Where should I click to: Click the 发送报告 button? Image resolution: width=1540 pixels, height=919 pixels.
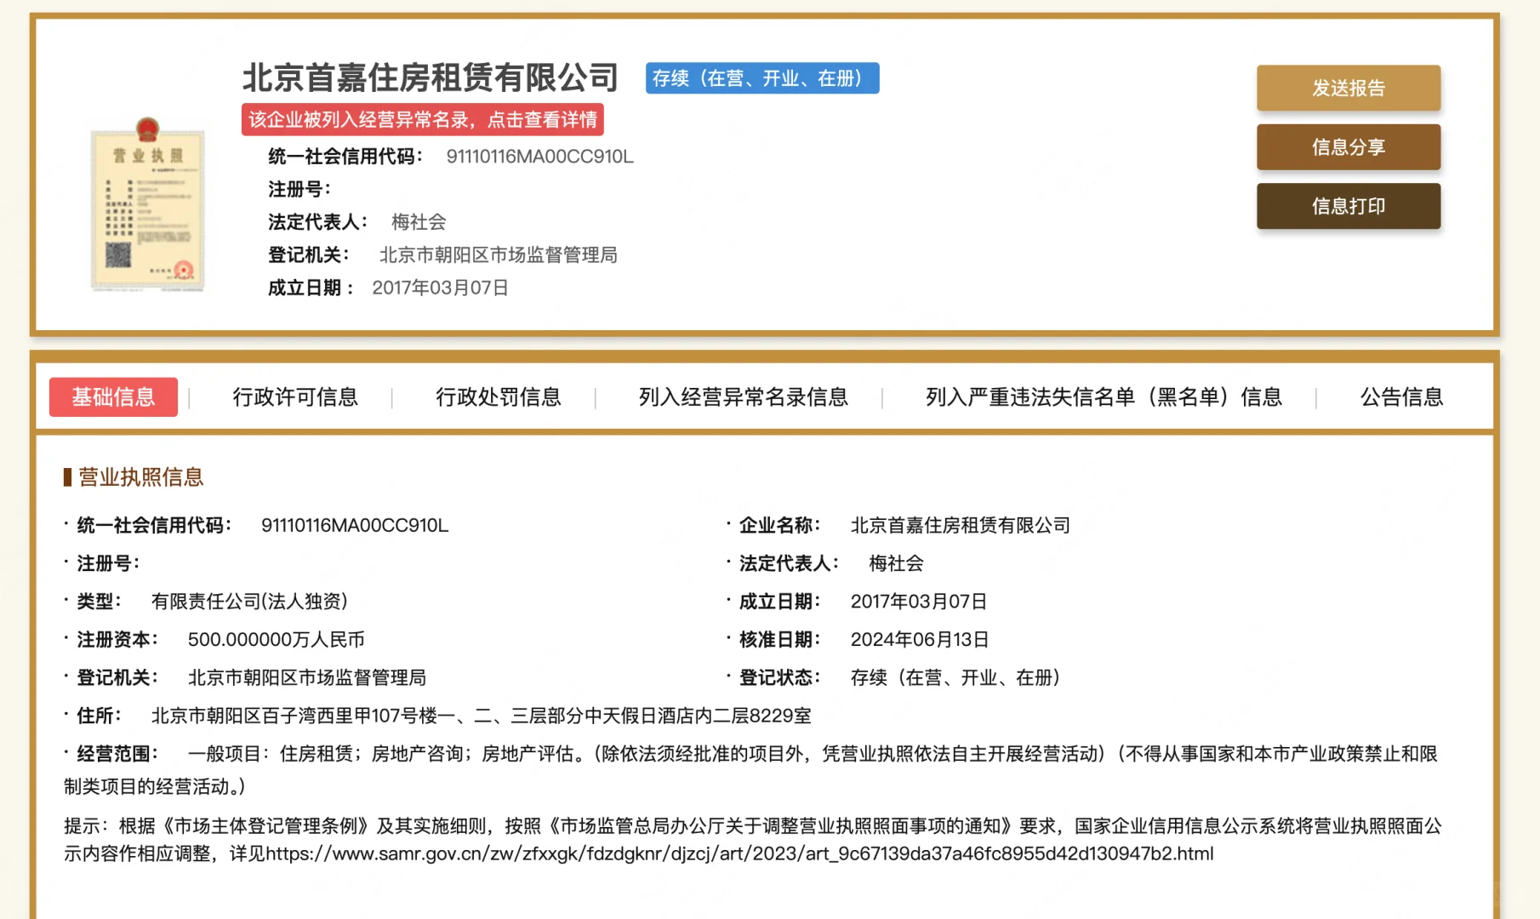click(1349, 88)
